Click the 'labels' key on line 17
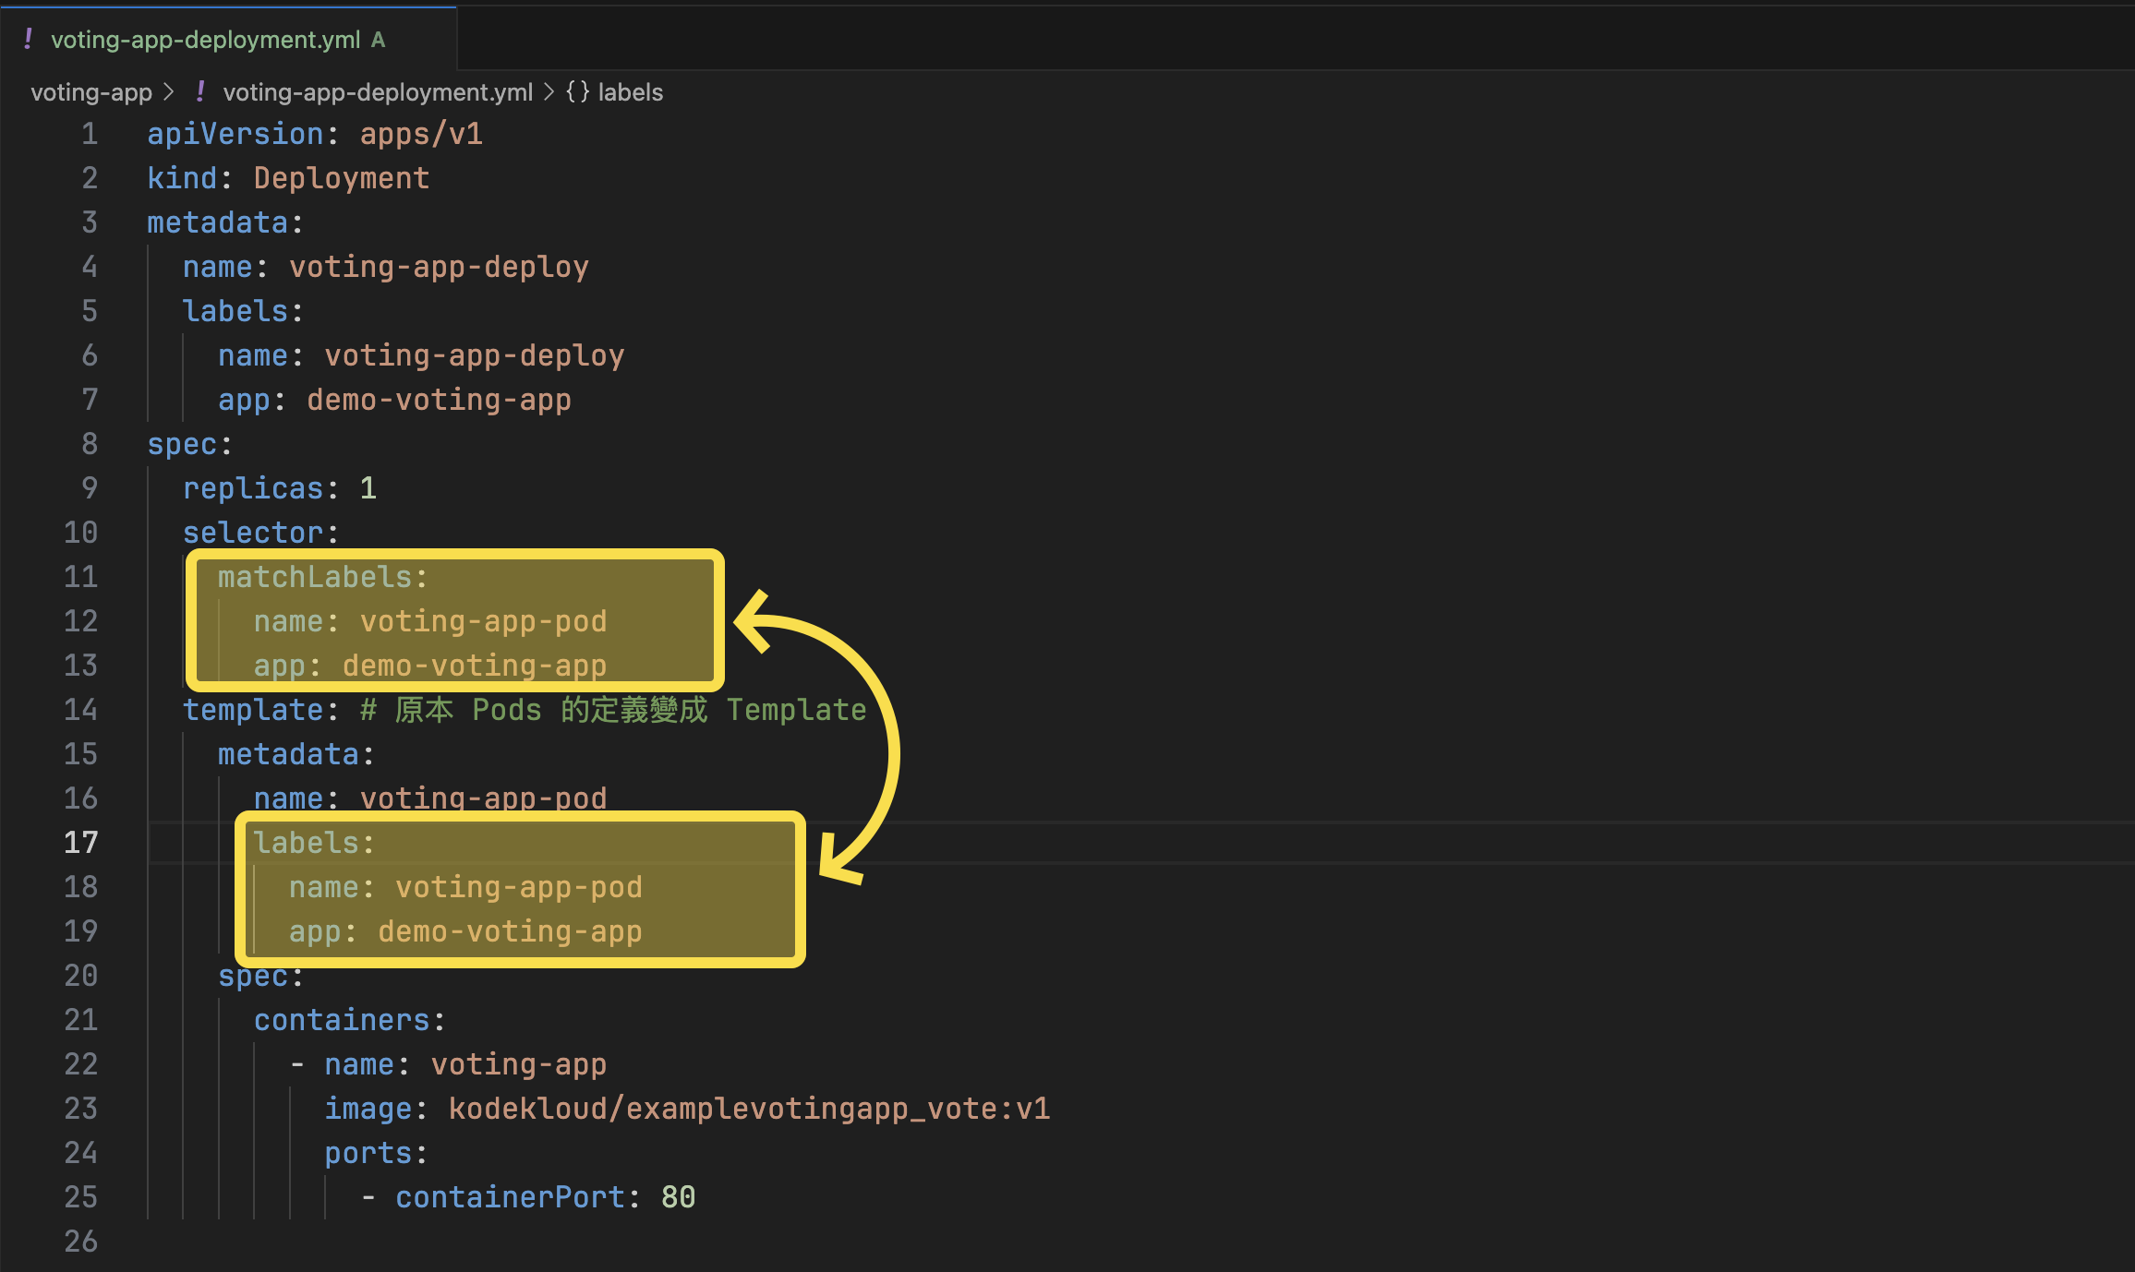 pos(307,843)
